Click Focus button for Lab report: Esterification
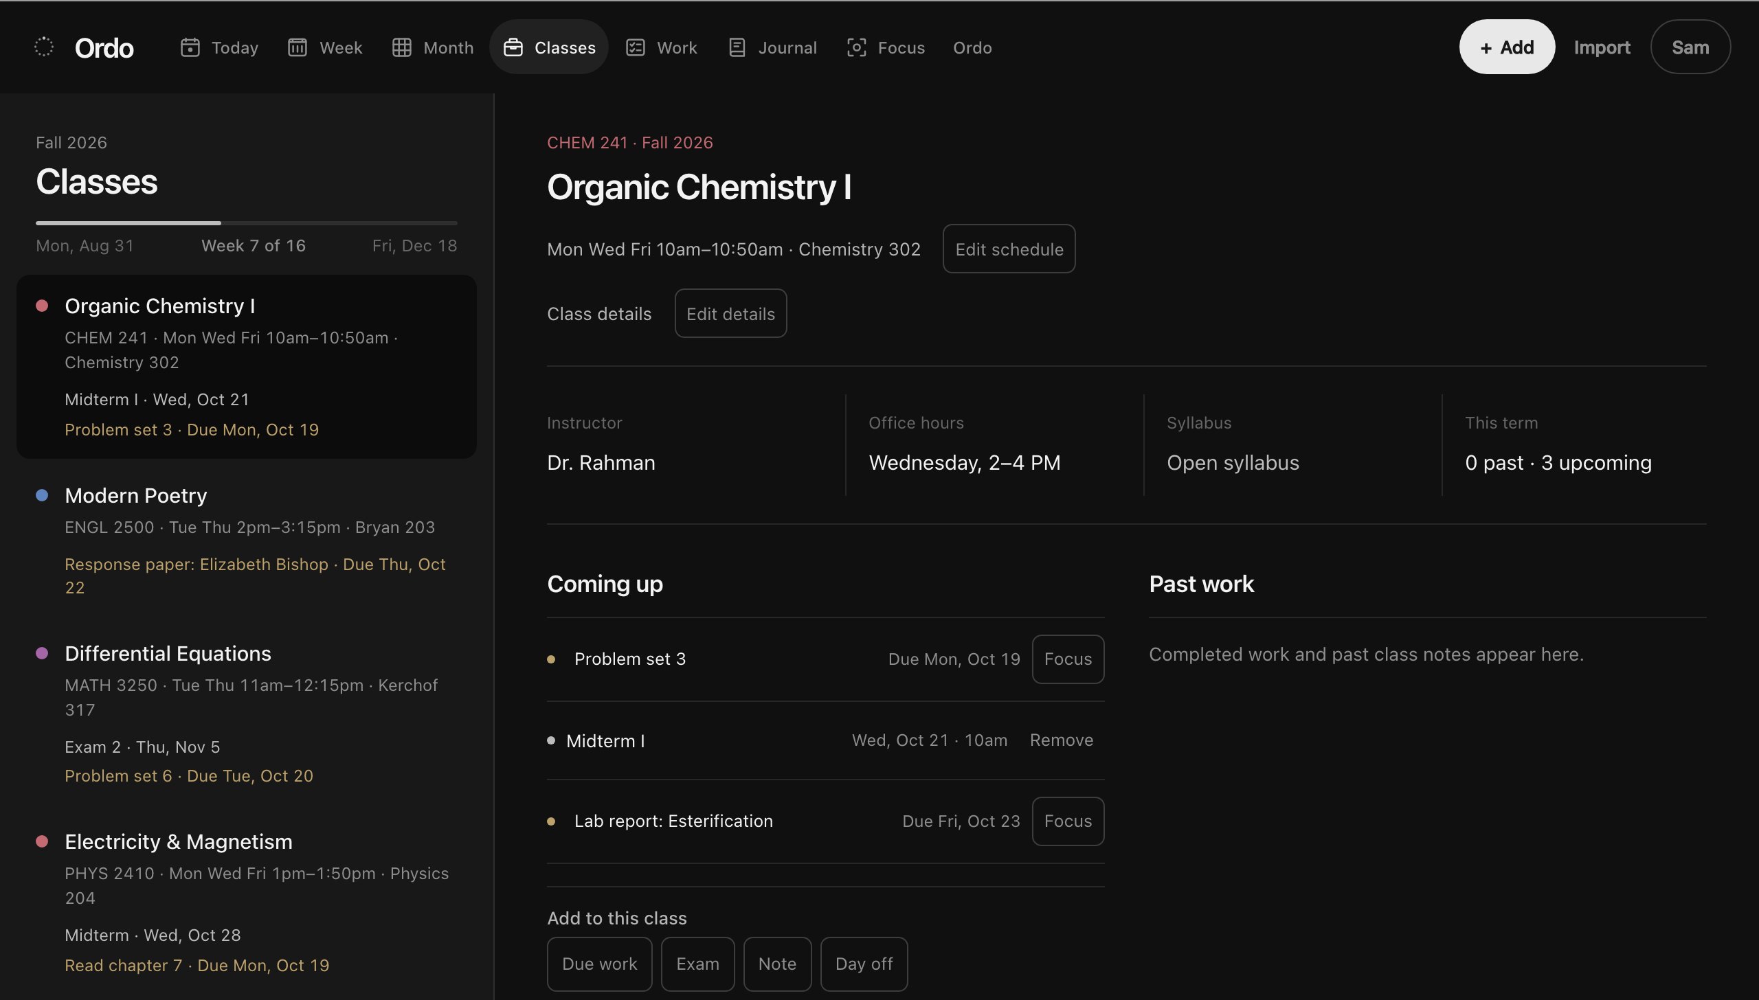Screen dimensions: 1759x1000 [1068, 821]
